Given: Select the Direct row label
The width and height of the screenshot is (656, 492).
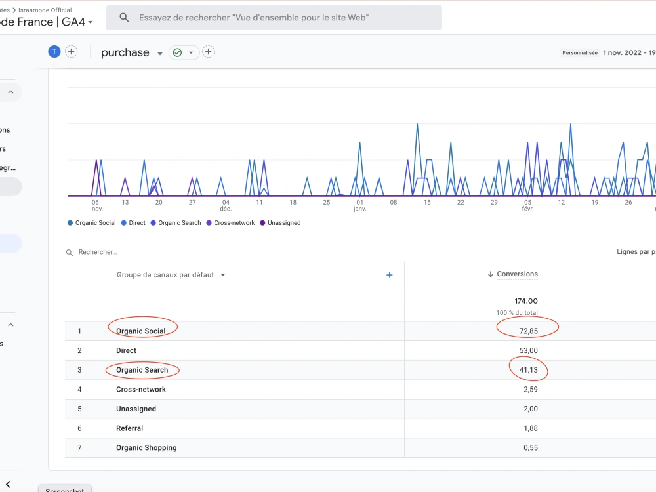Looking at the screenshot, I should [x=127, y=350].
